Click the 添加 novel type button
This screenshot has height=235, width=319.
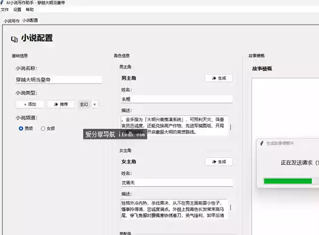[30, 105]
